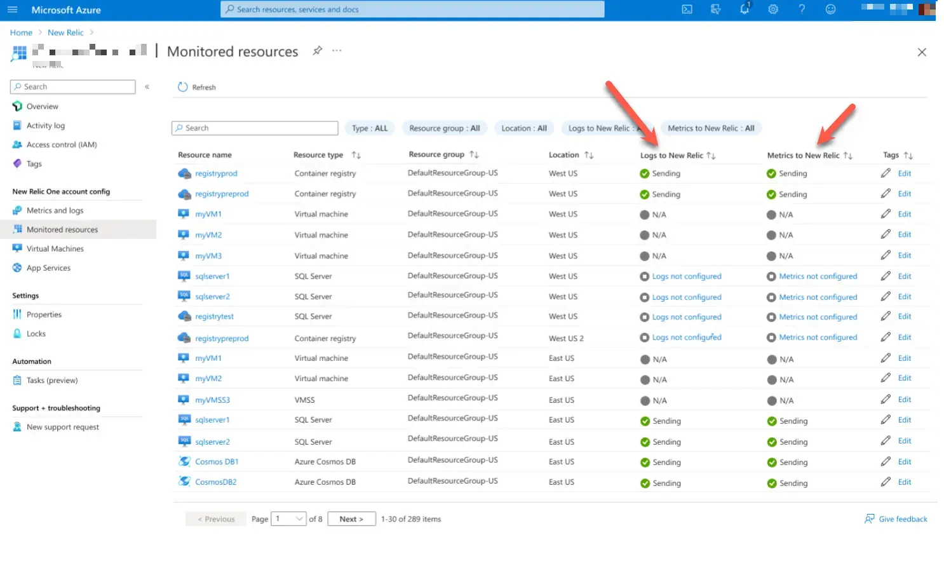The image size is (944, 568).
Task: Open the Azure hamburger portal menu
Action: click(x=13, y=10)
